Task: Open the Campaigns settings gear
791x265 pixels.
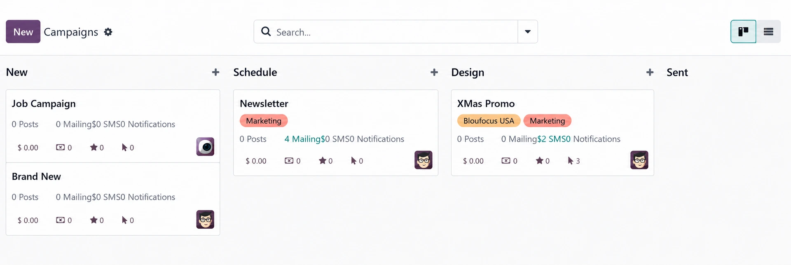Action: tap(108, 32)
